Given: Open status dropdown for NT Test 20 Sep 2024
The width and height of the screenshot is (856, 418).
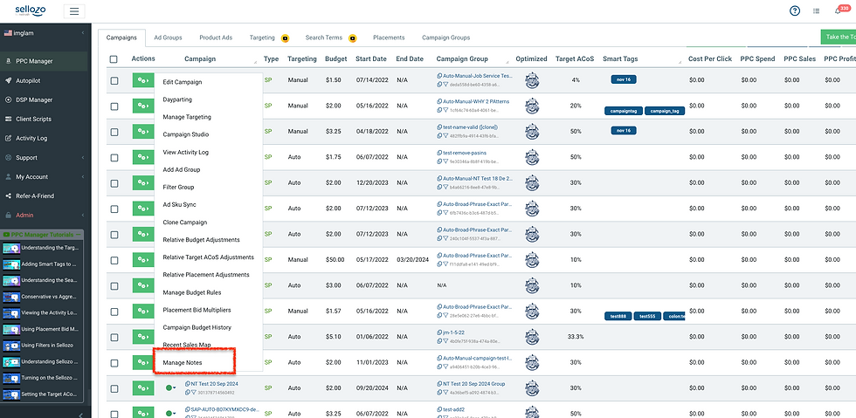Looking at the screenshot, I should click(x=171, y=388).
